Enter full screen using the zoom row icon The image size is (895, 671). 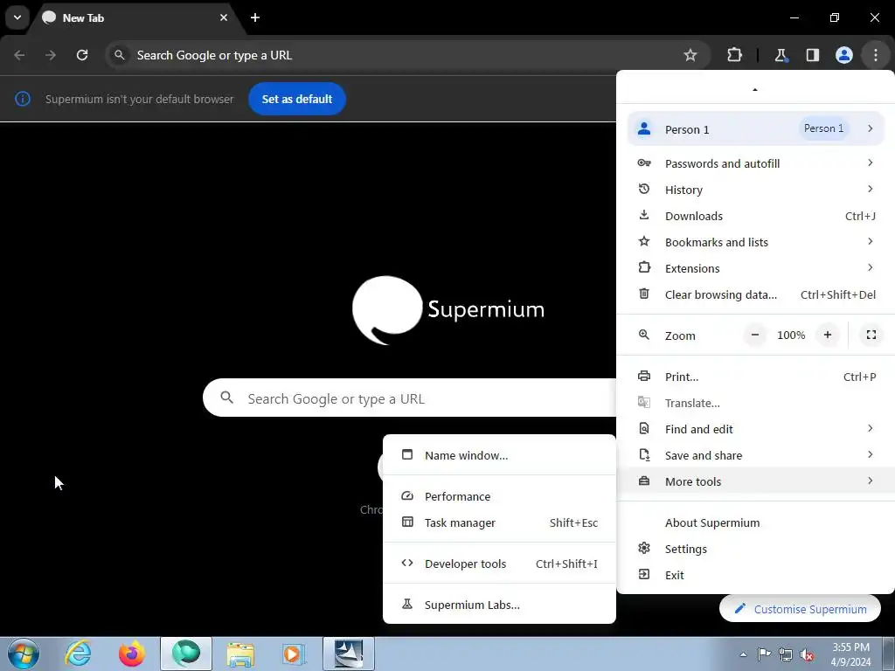click(x=871, y=335)
